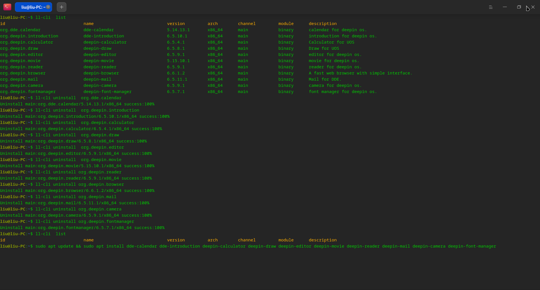The width and height of the screenshot is (540, 290).
Task: Click the deepin-browser name cell
Action: 101,73
